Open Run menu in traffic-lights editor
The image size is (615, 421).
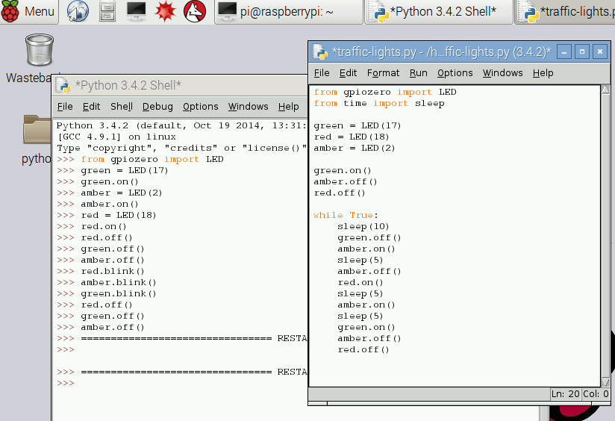click(419, 72)
